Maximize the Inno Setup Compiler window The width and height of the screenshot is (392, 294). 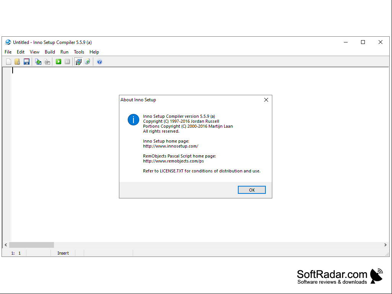[363, 42]
